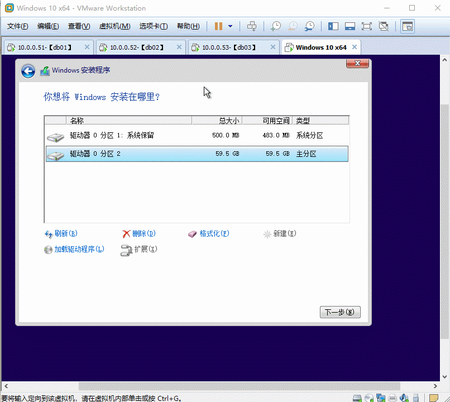450x402 pixels.
Task: Send Ctrl+Alt+Del to virtual machine
Action: [252, 26]
